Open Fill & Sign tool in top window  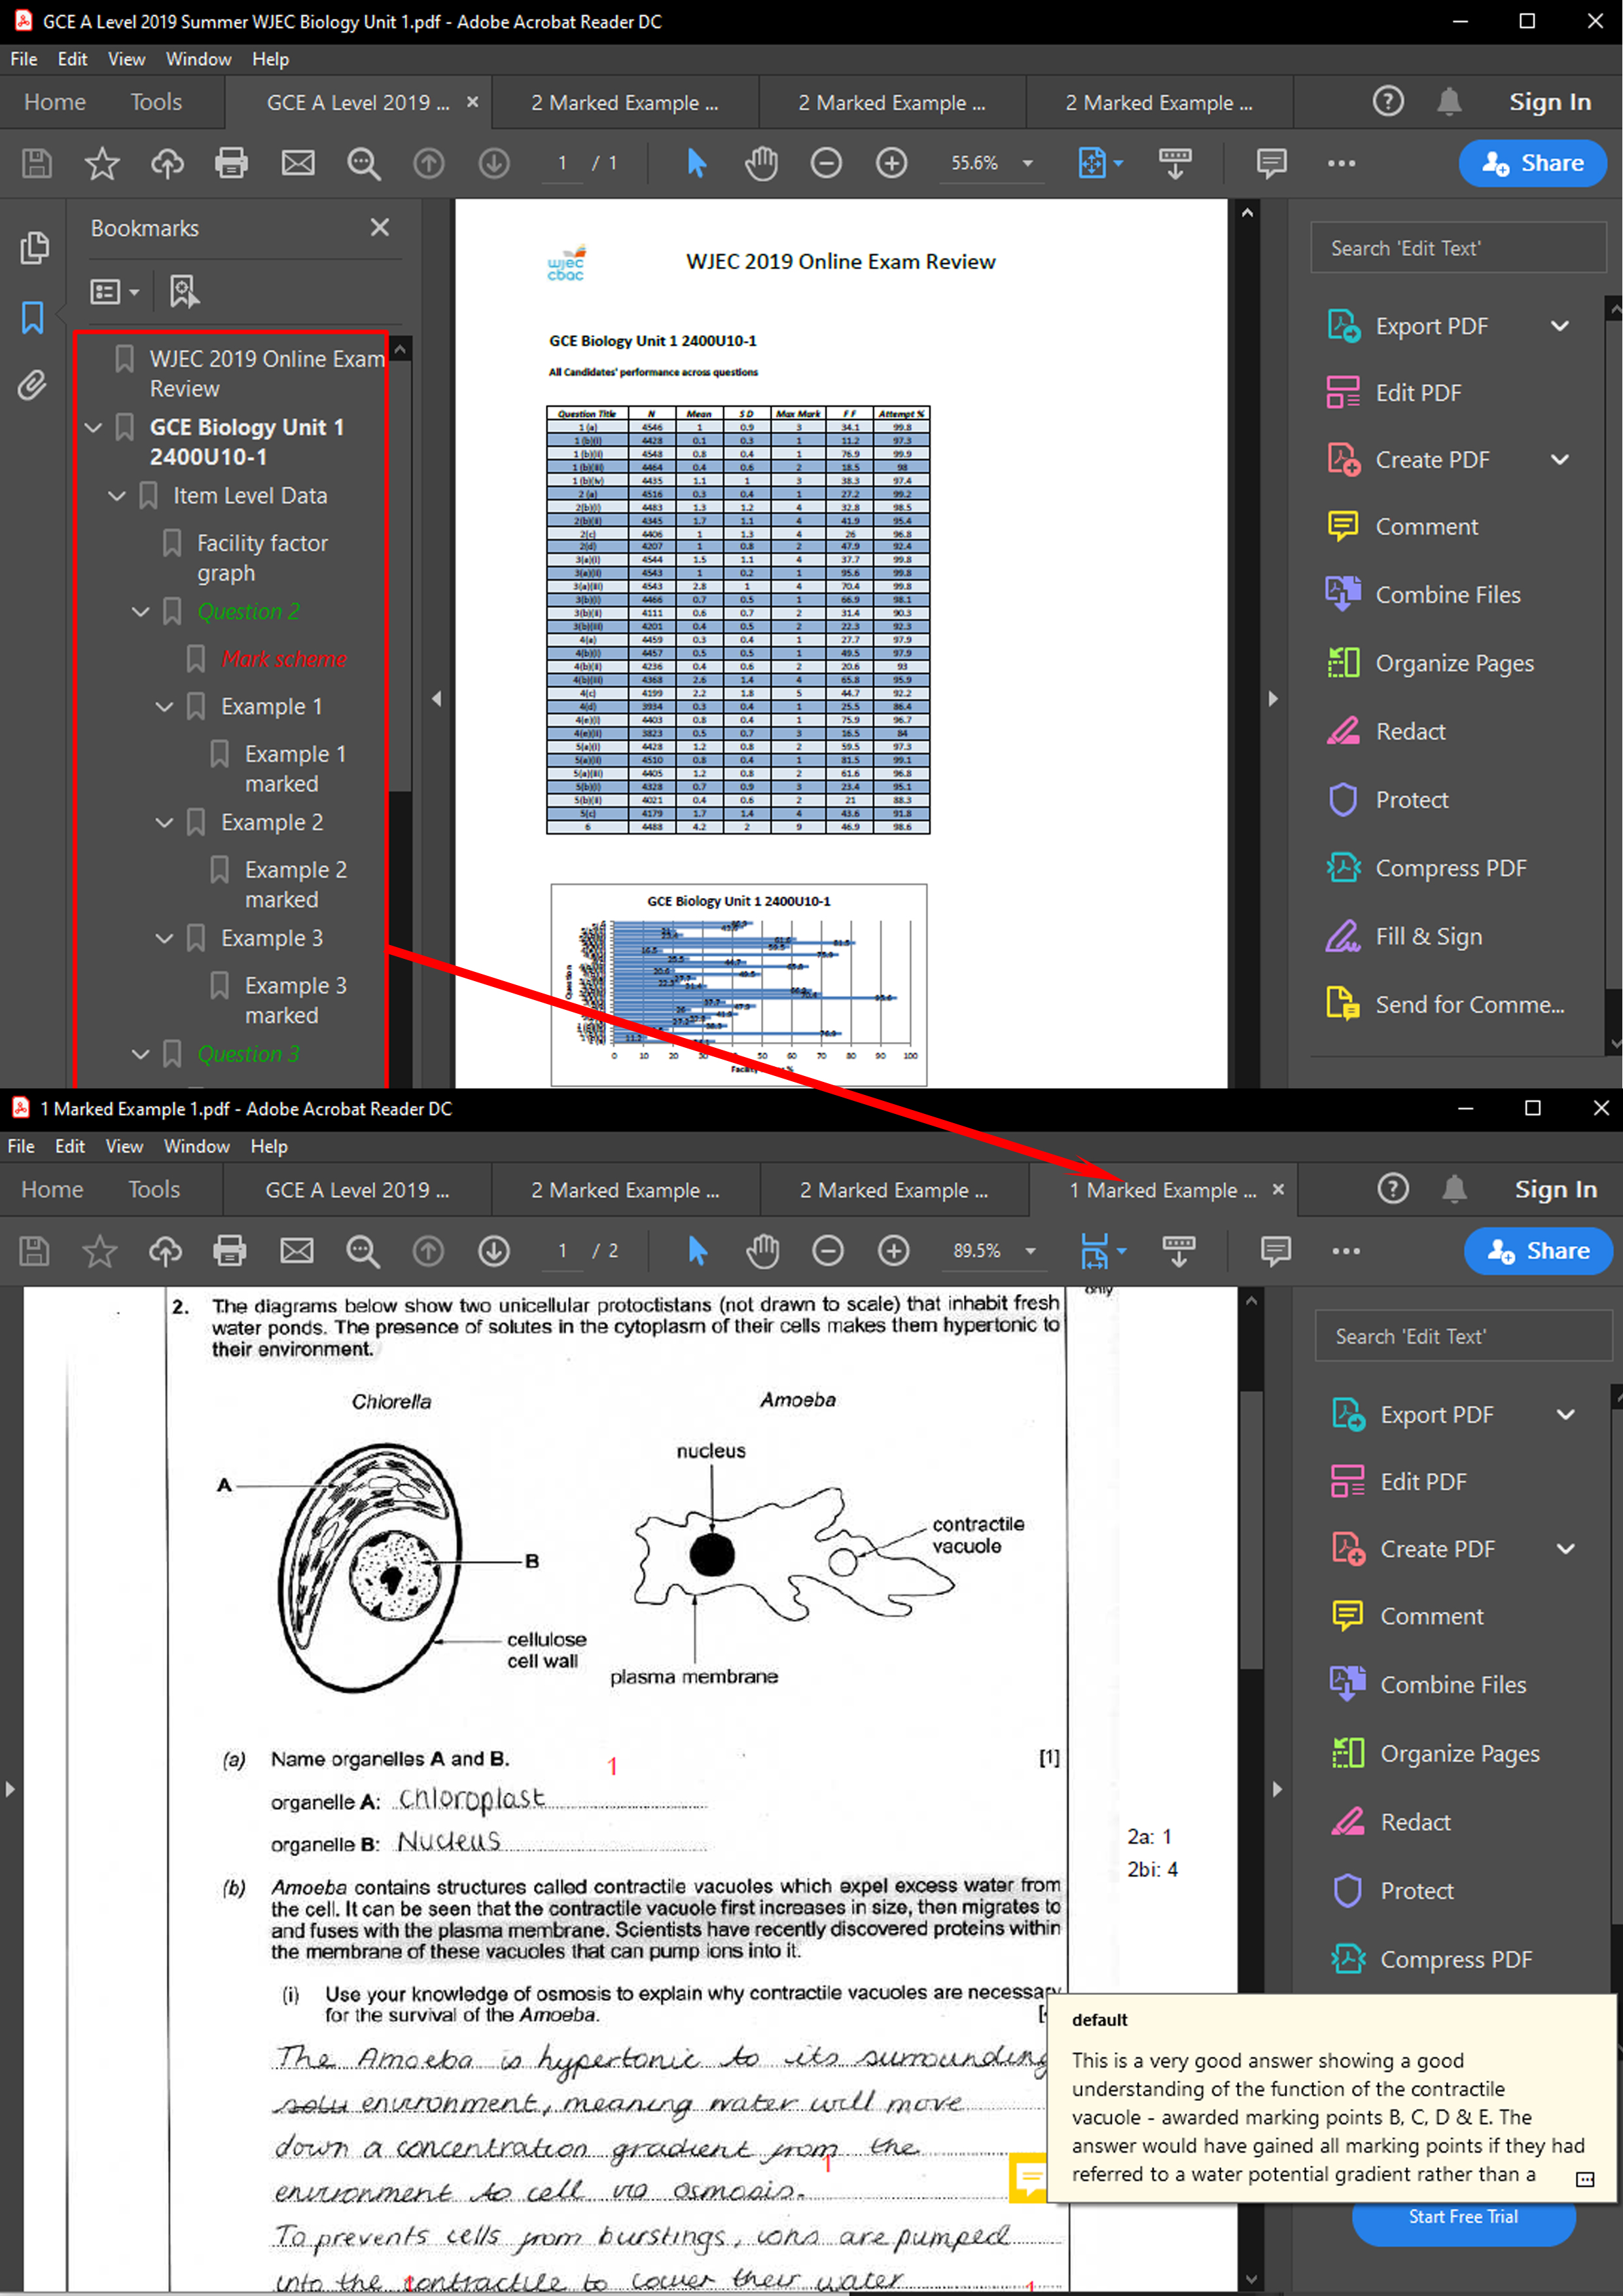[x=1428, y=936]
